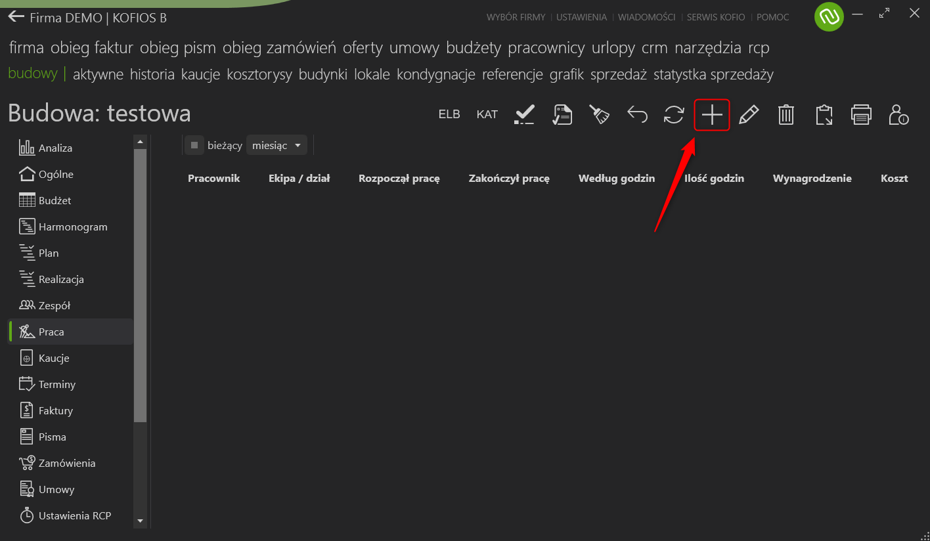Click the USTAWIENIA link
This screenshot has width=930, height=541.
coord(582,17)
